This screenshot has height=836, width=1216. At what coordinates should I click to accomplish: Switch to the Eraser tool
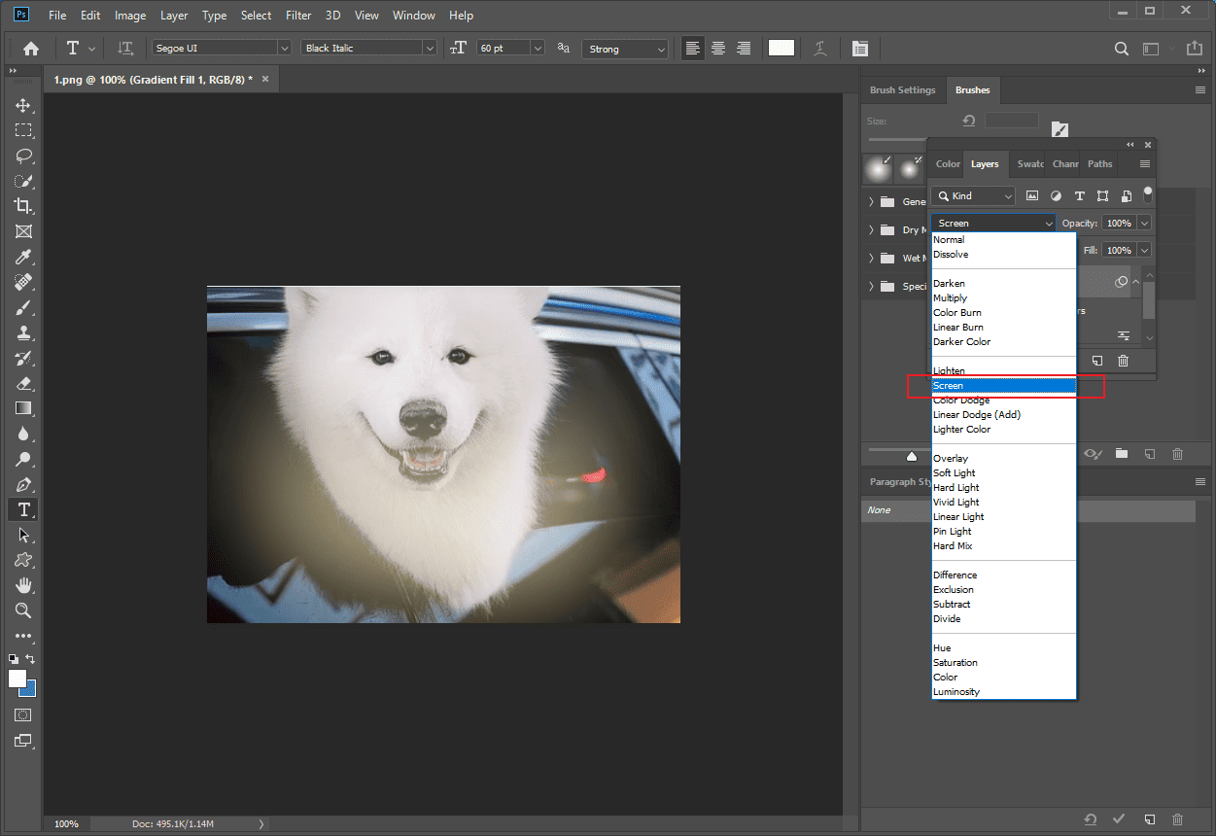21,383
